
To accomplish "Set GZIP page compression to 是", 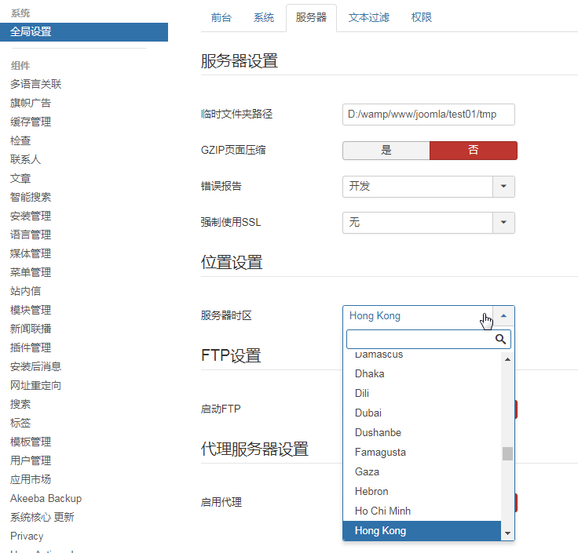I will coord(386,151).
